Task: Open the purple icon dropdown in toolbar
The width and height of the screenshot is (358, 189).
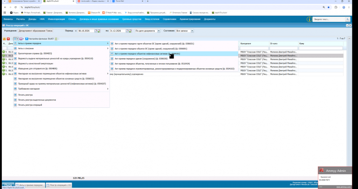Action: point(22,39)
